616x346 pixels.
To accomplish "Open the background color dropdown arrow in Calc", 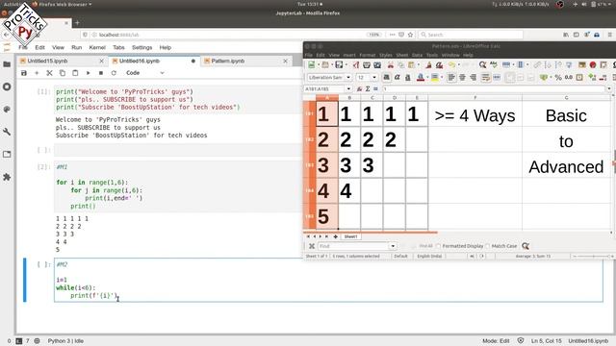I will point(441,78).
